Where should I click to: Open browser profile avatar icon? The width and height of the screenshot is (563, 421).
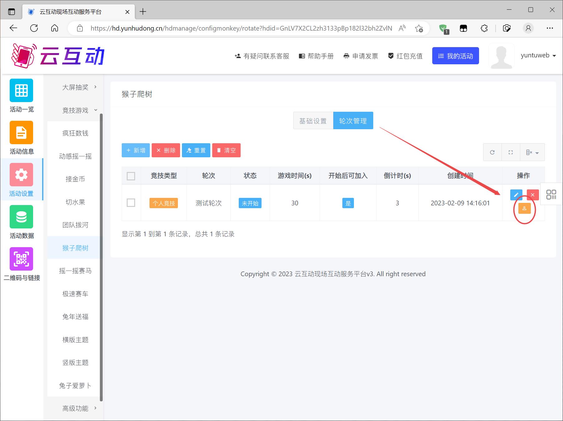click(528, 28)
